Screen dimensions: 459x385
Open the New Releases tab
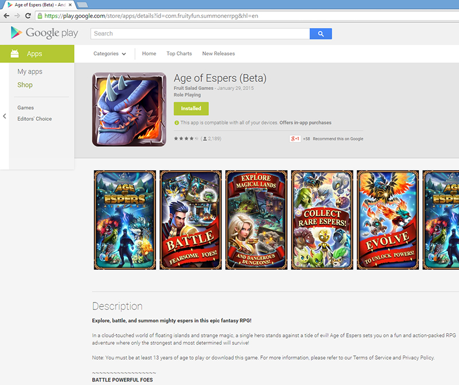pos(218,54)
